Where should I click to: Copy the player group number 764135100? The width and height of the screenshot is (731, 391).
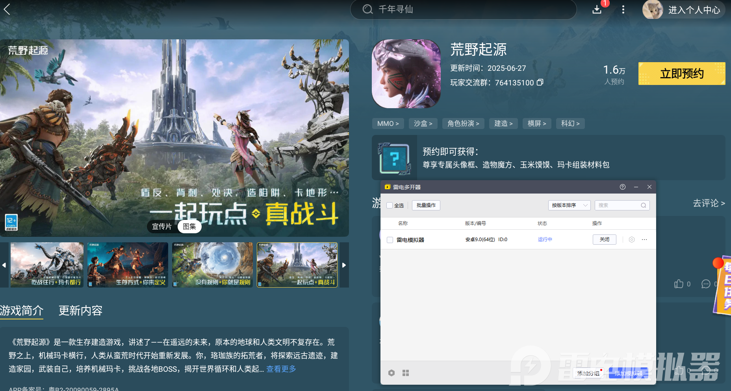pos(540,82)
